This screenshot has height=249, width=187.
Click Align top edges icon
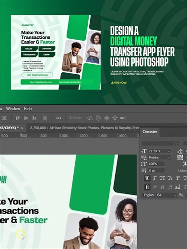click(x=17, y=118)
